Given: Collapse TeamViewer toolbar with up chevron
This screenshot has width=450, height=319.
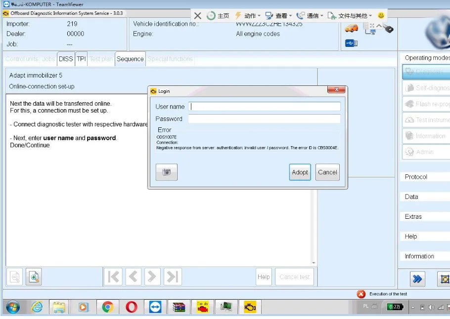Looking at the screenshot, I should [x=379, y=26].
